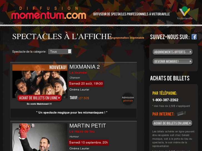Open the MARTIN PETIT show title
This screenshot has height=151, width=202.
(88, 126)
